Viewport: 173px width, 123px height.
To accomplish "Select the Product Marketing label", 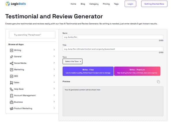I will [x=23, y=109].
